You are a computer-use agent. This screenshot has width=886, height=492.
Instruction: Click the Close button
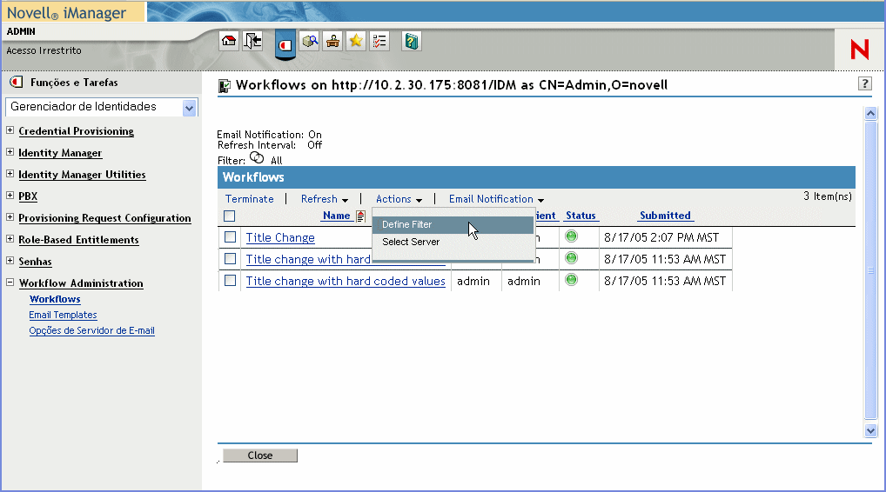tap(260, 455)
